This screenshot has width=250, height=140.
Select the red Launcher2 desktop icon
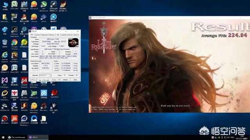pyautogui.click(x=54, y=94)
